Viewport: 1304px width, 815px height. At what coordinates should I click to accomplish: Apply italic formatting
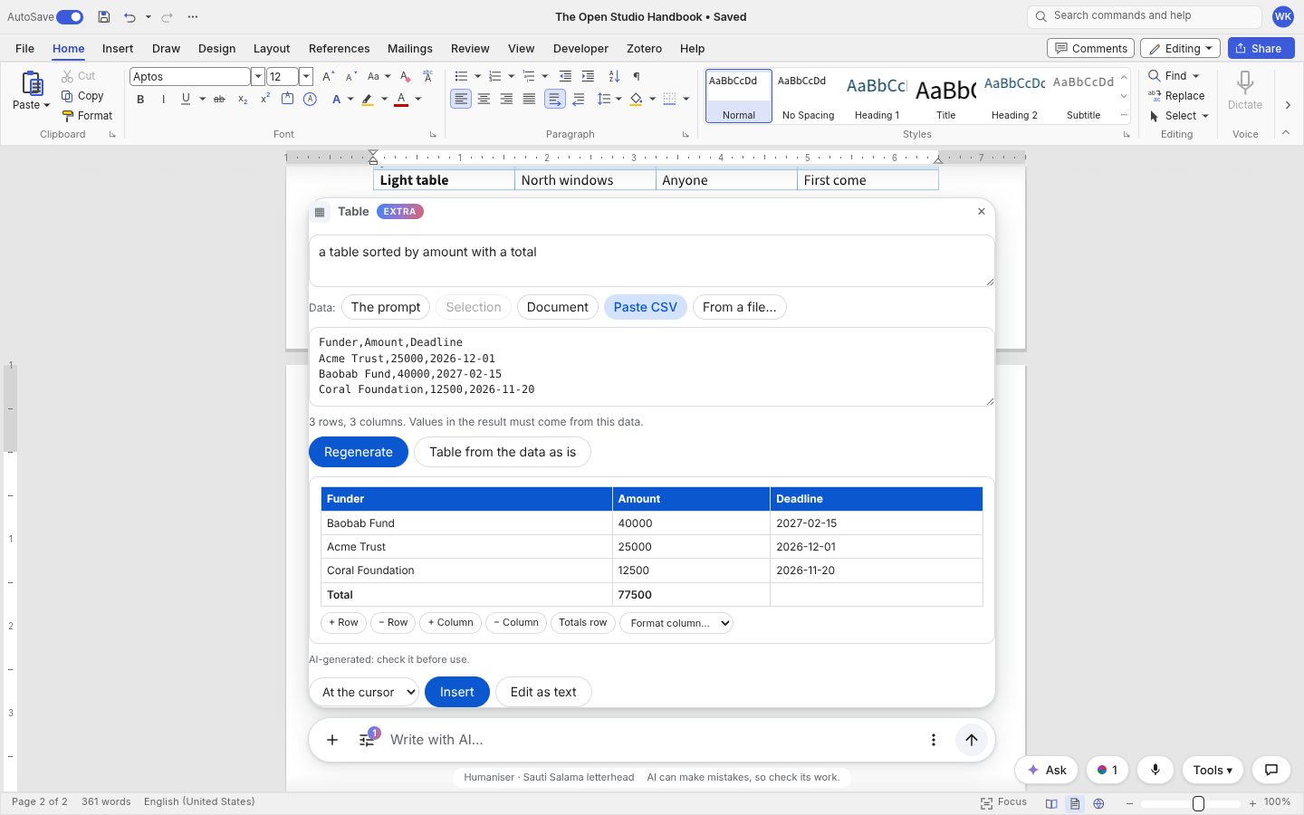163,100
